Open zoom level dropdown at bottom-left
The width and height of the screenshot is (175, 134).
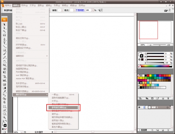click(22, 132)
